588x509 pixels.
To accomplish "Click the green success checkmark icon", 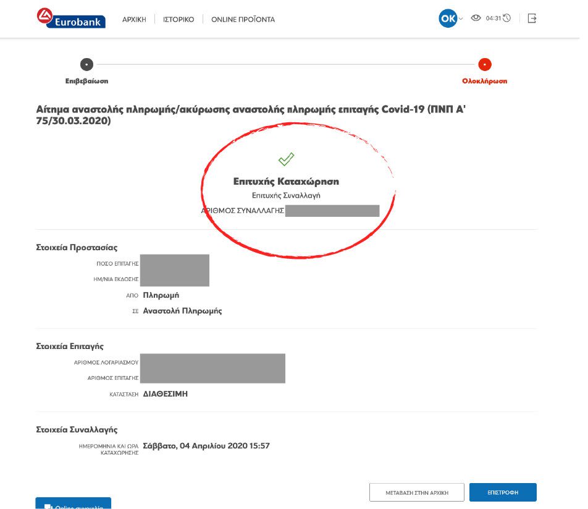I will pos(286,159).
